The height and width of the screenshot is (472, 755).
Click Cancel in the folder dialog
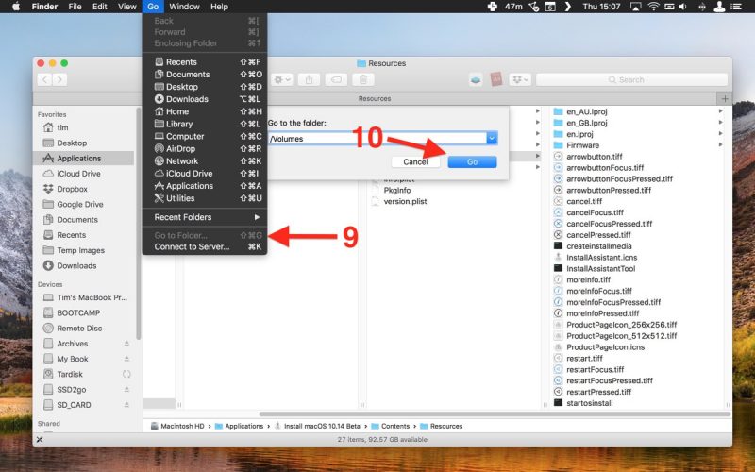click(x=415, y=161)
